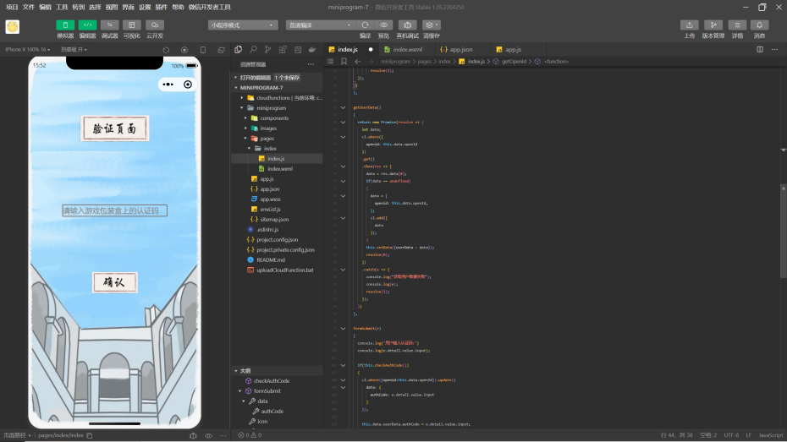Toggle the debugger panel button (调试器)
This screenshot has width=787, height=442.
pyautogui.click(x=110, y=25)
